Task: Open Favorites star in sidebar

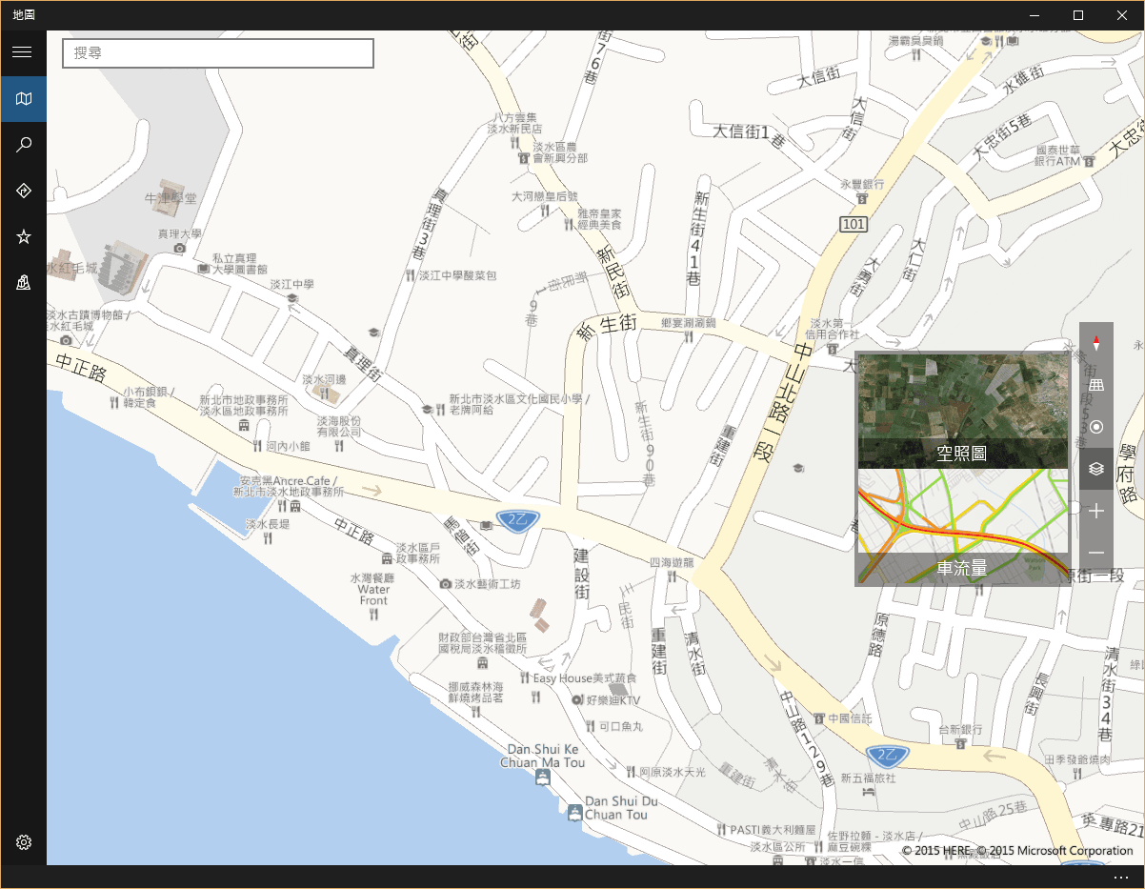Action: click(23, 236)
